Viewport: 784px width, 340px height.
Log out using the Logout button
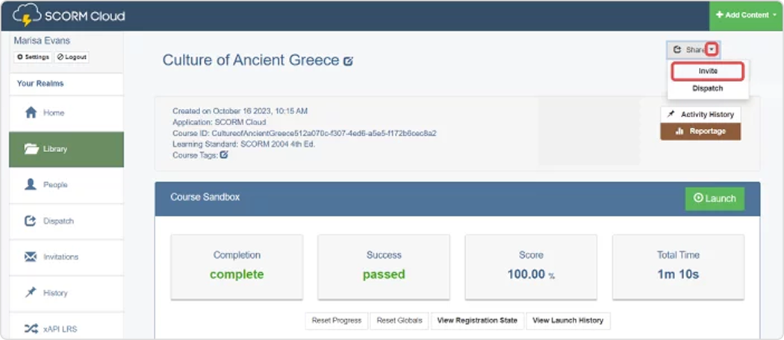click(72, 57)
